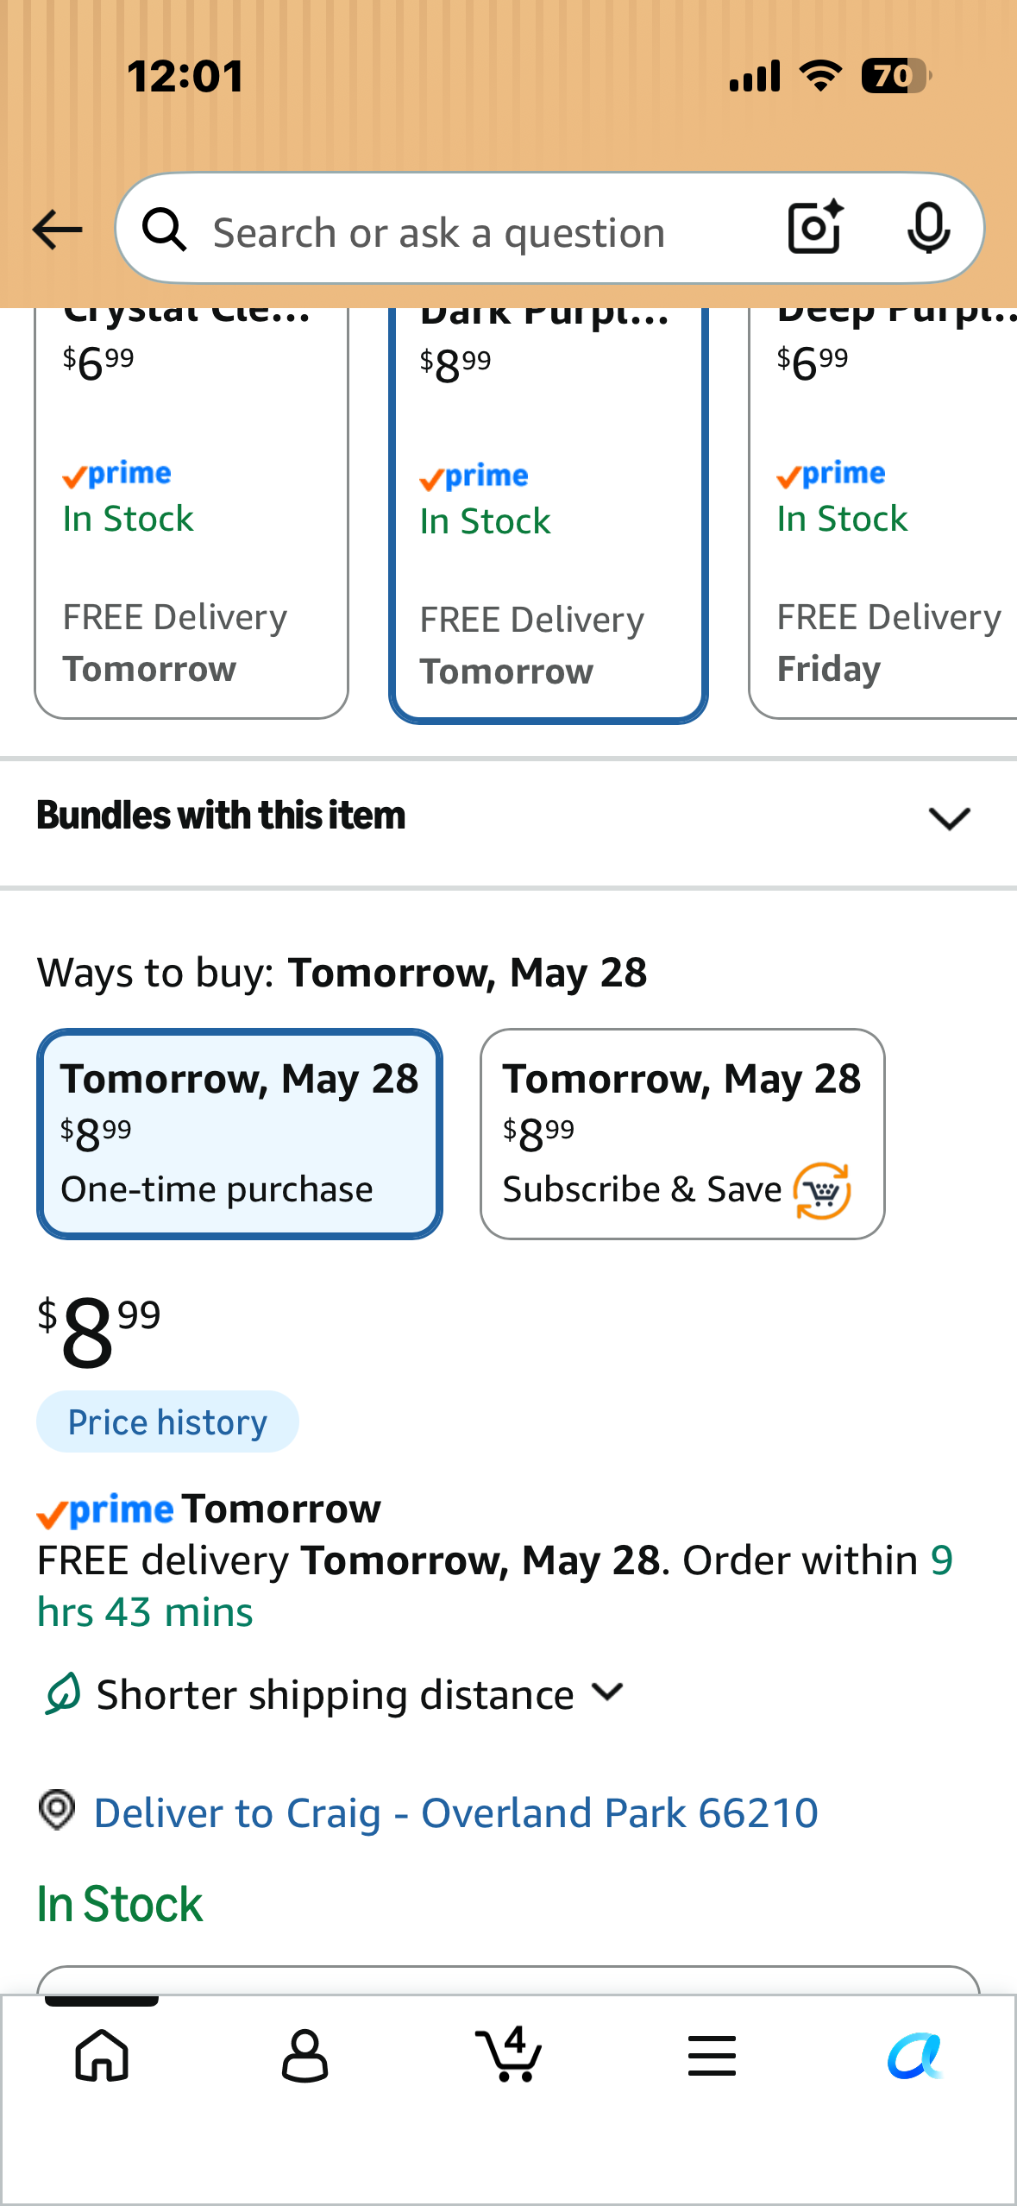Expand Shorter shipping distance details
The height and width of the screenshot is (2206, 1017).
point(333,1694)
